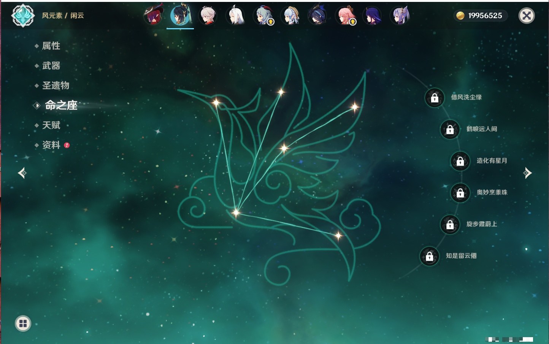Open constellation label 知是留云僊
The width and height of the screenshot is (549, 344).
[x=461, y=256]
